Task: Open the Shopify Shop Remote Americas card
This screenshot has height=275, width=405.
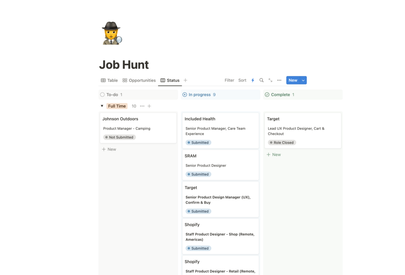Action: pyautogui.click(x=220, y=237)
